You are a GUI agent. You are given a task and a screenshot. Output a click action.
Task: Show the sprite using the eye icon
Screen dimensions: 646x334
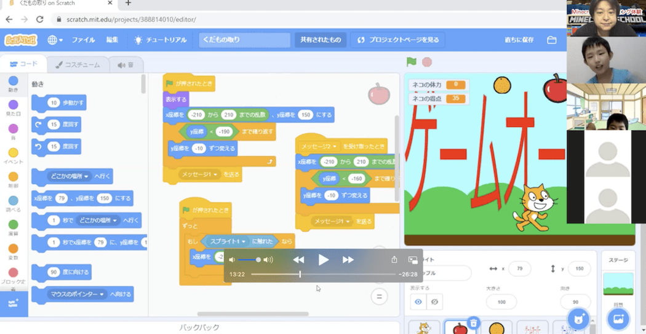(x=418, y=301)
